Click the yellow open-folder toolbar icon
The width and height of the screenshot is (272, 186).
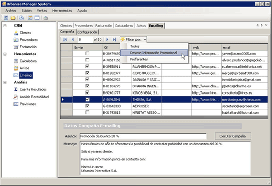point(13,18)
